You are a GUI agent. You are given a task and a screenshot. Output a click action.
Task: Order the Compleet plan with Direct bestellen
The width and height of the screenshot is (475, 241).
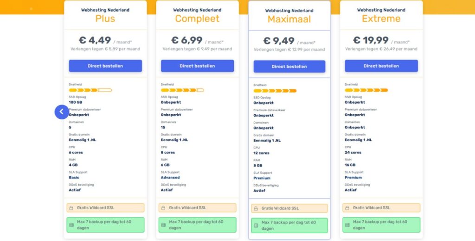pos(197,66)
